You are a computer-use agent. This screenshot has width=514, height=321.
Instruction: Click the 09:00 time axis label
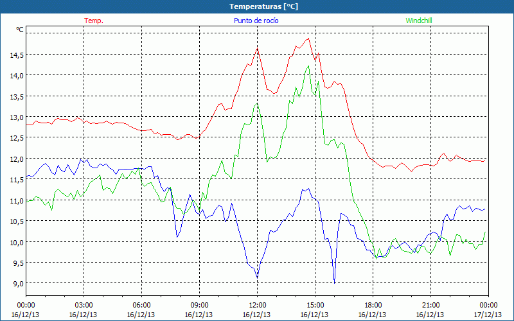point(199,306)
